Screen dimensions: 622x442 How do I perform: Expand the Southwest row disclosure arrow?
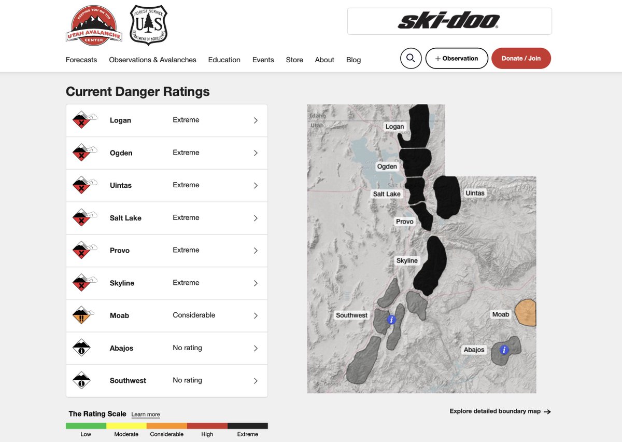(x=255, y=380)
